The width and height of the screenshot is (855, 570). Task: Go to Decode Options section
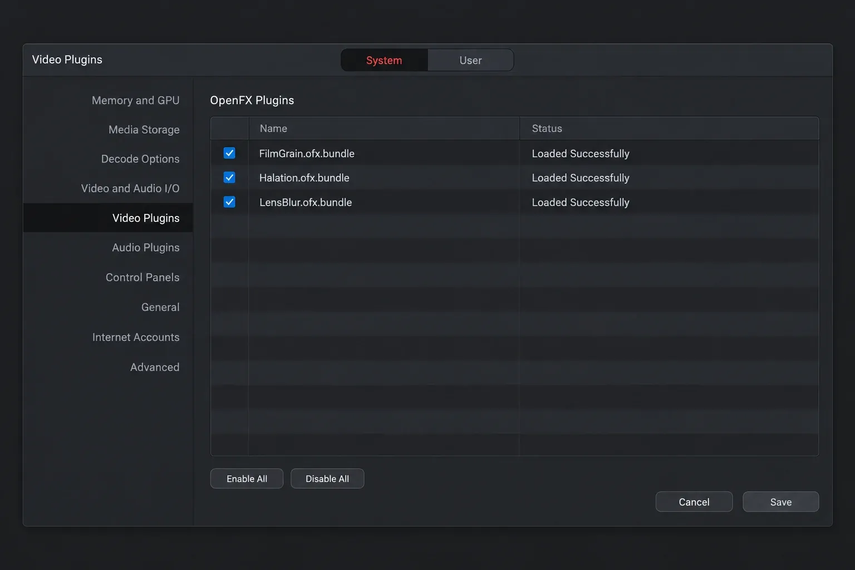(x=140, y=159)
